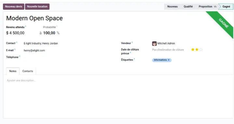Move the opportunity to the Nouveau stage
The height and width of the screenshot is (124, 234).
point(172,6)
